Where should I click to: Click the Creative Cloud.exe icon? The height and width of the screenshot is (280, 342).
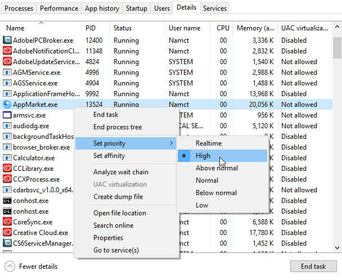(7, 232)
